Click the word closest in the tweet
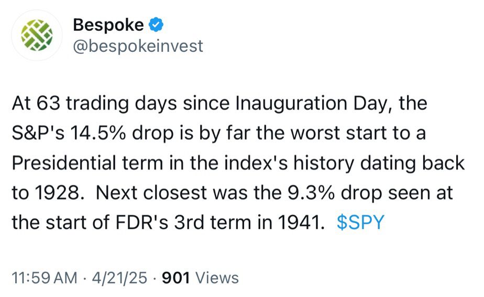Viewport: 484px width, 297px height. (x=175, y=193)
